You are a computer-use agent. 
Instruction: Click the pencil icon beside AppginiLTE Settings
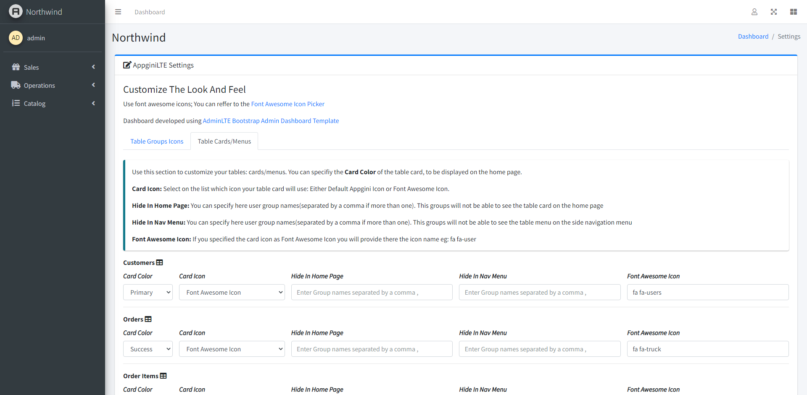[126, 65]
